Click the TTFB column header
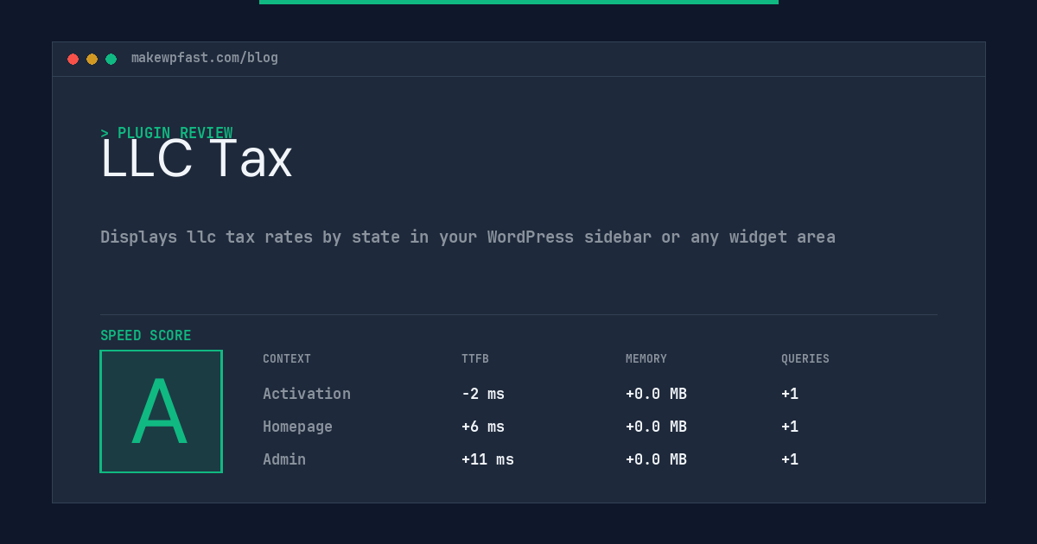This screenshot has width=1037, height=544. 475,359
